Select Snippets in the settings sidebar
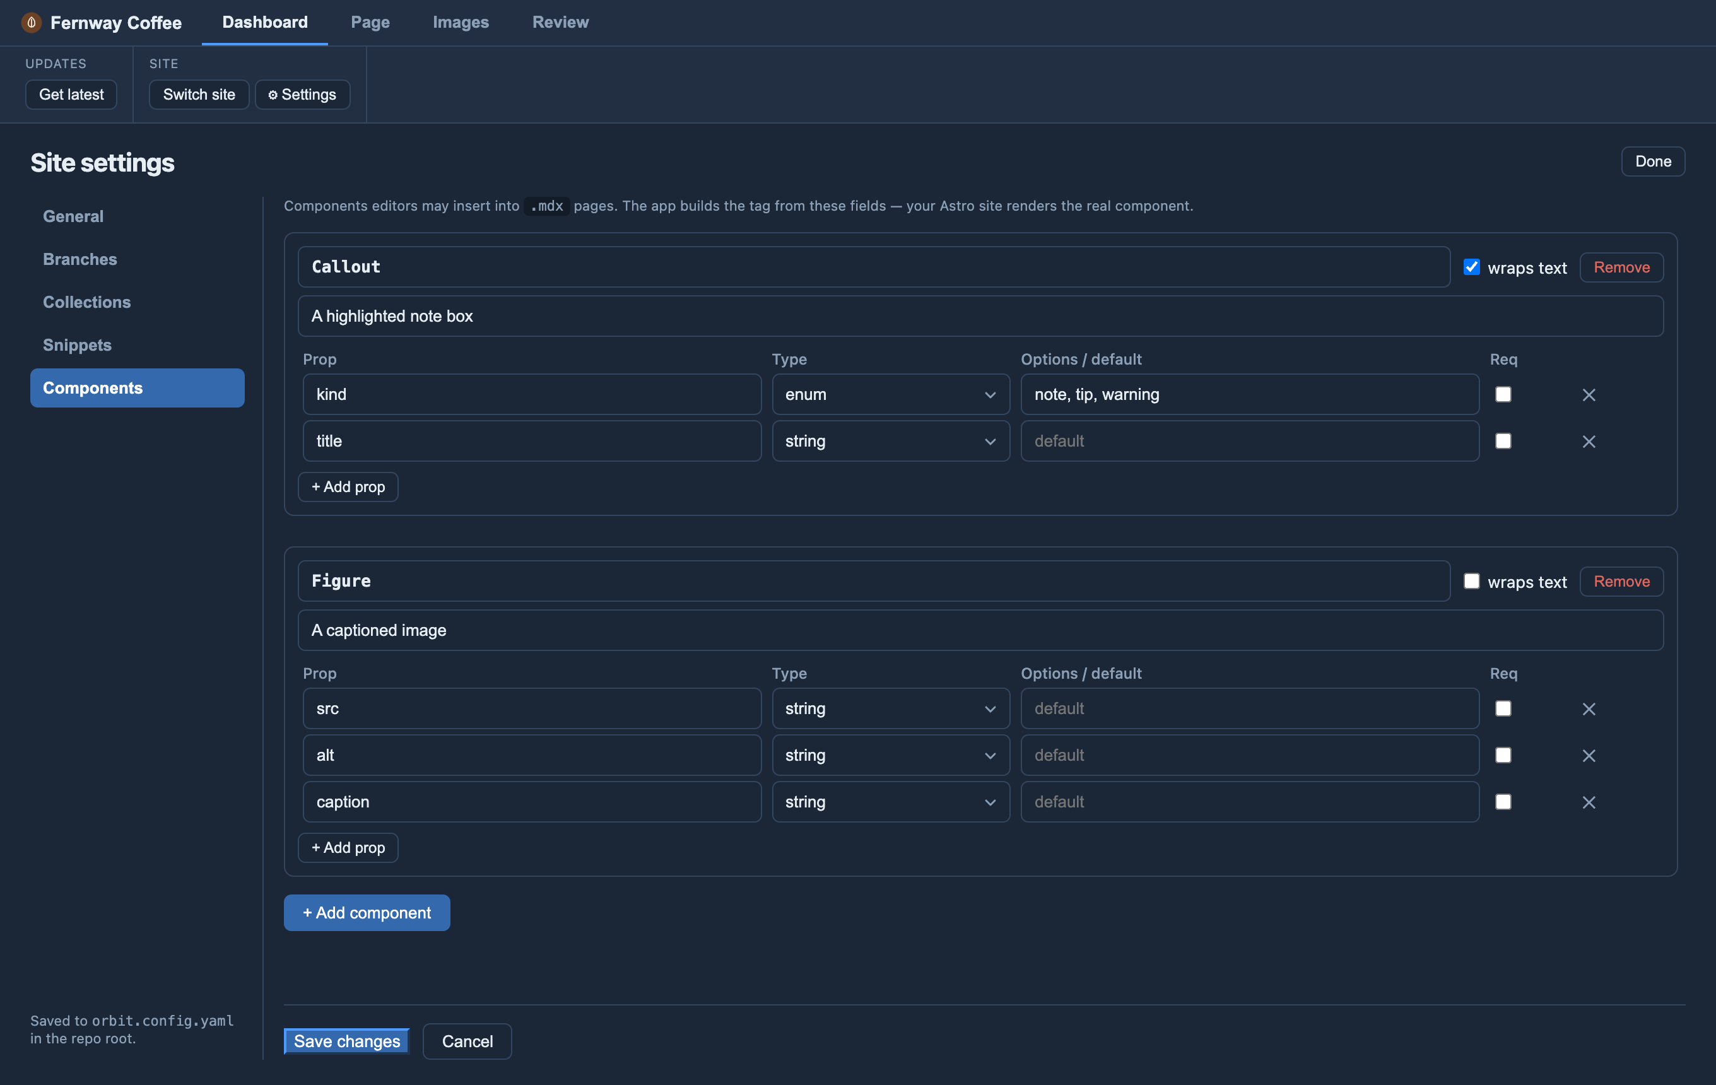The height and width of the screenshot is (1085, 1716). tap(137, 345)
